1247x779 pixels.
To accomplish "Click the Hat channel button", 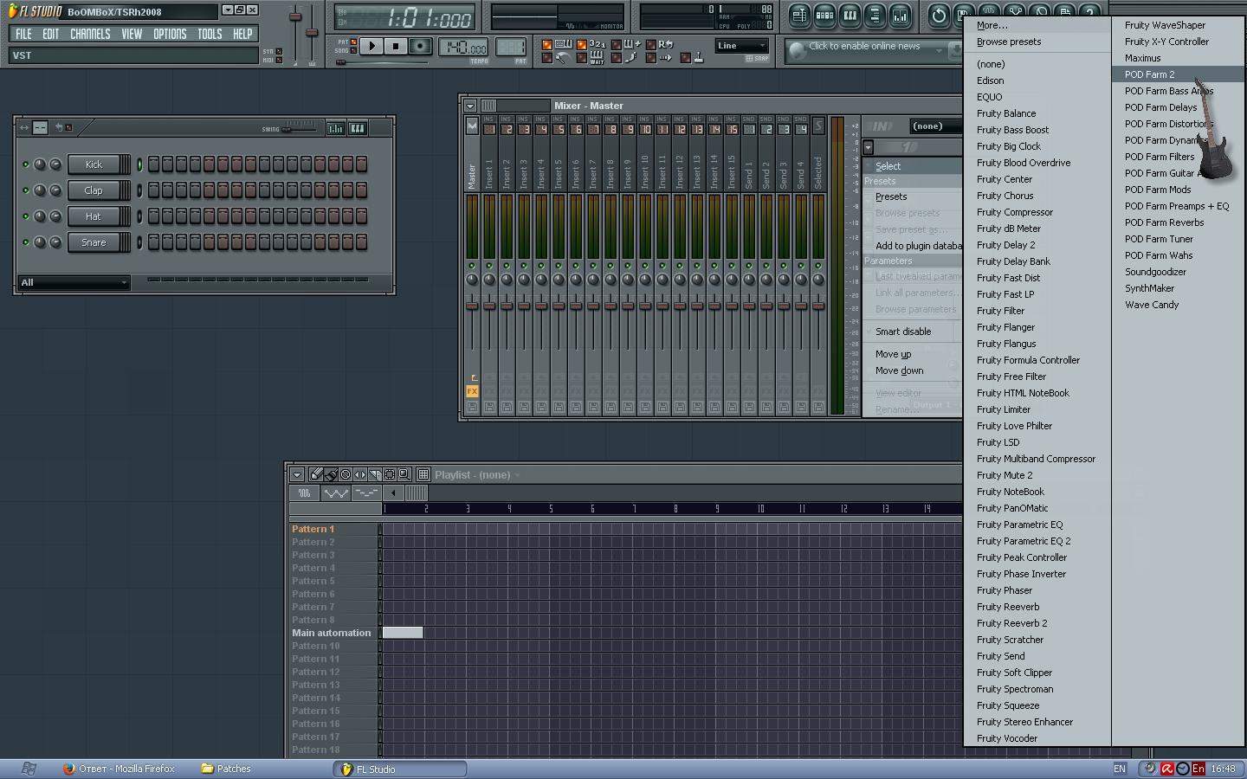I will pos(94,216).
